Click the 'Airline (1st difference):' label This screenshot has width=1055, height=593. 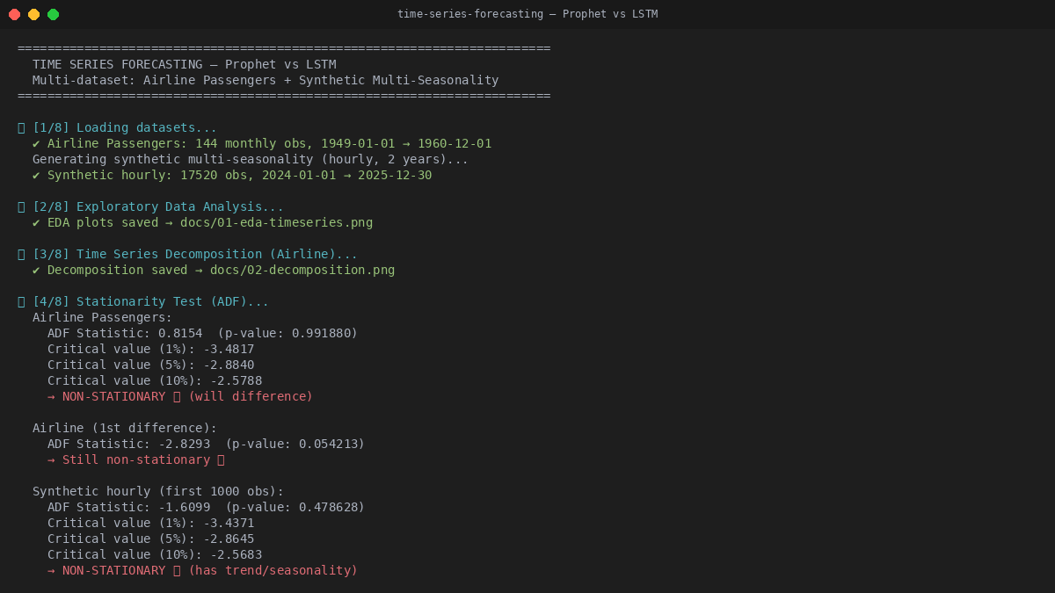[125, 428]
